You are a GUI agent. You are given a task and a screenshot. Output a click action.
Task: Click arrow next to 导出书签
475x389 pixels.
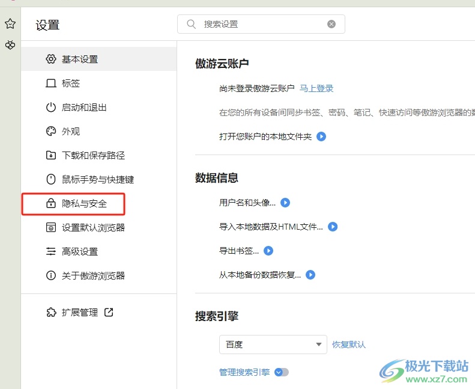click(x=268, y=251)
